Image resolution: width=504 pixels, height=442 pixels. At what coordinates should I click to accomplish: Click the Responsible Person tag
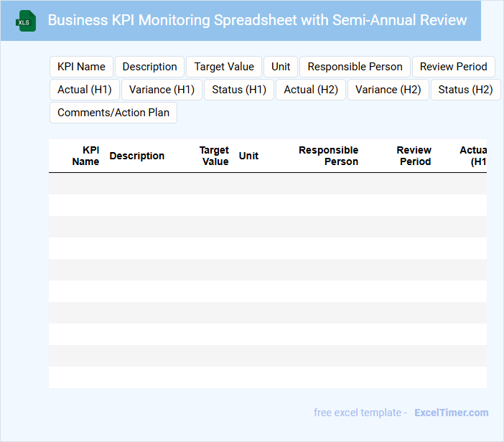click(x=355, y=67)
